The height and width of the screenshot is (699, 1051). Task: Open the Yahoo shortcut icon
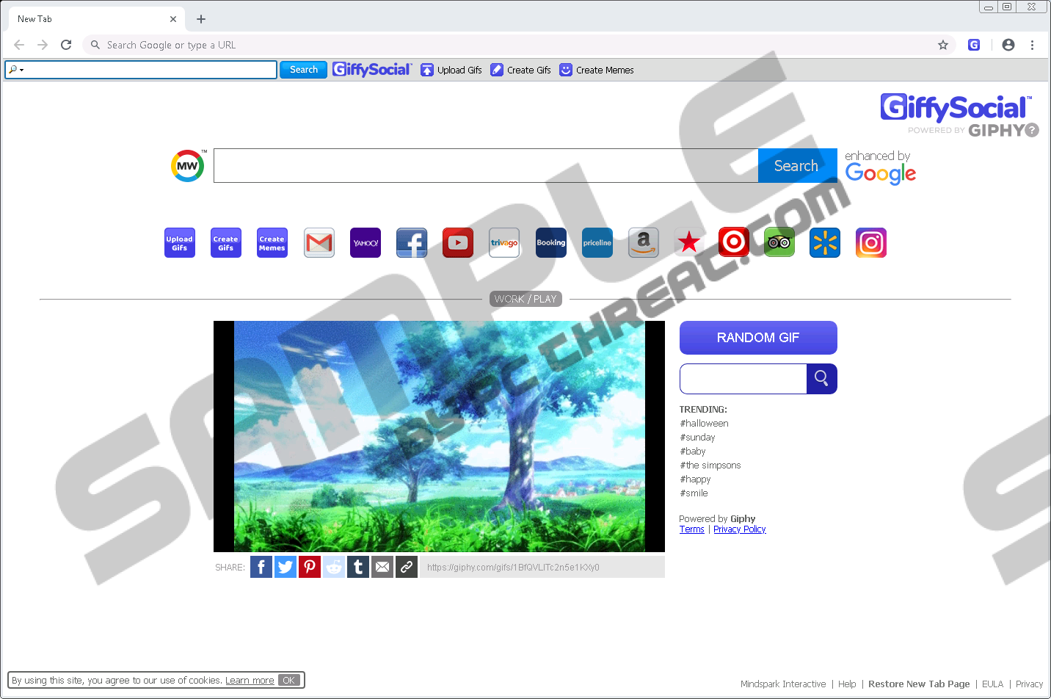[366, 243]
